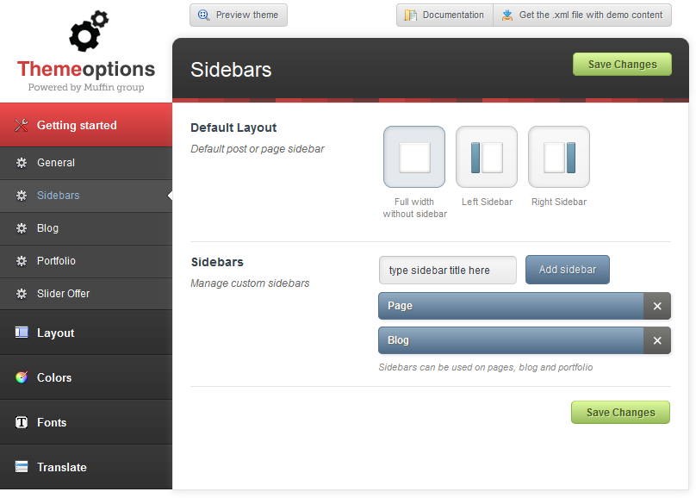Click the Page sidebar bar
The height and width of the screenshot is (498, 696).
click(511, 306)
